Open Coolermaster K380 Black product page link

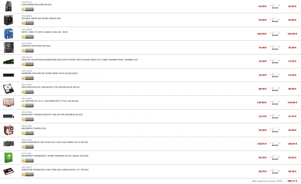[36, 5]
